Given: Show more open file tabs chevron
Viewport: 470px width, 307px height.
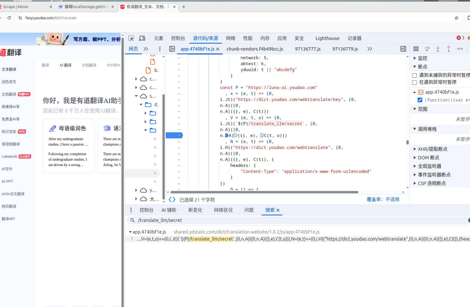Looking at the screenshot, I should [x=370, y=49].
